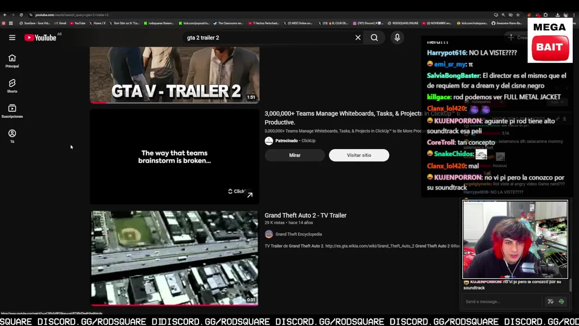Image resolution: width=579 pixels, height=326 pixels.
Task: Open the YouTube bookmark
Action: [x=78, y=23]
